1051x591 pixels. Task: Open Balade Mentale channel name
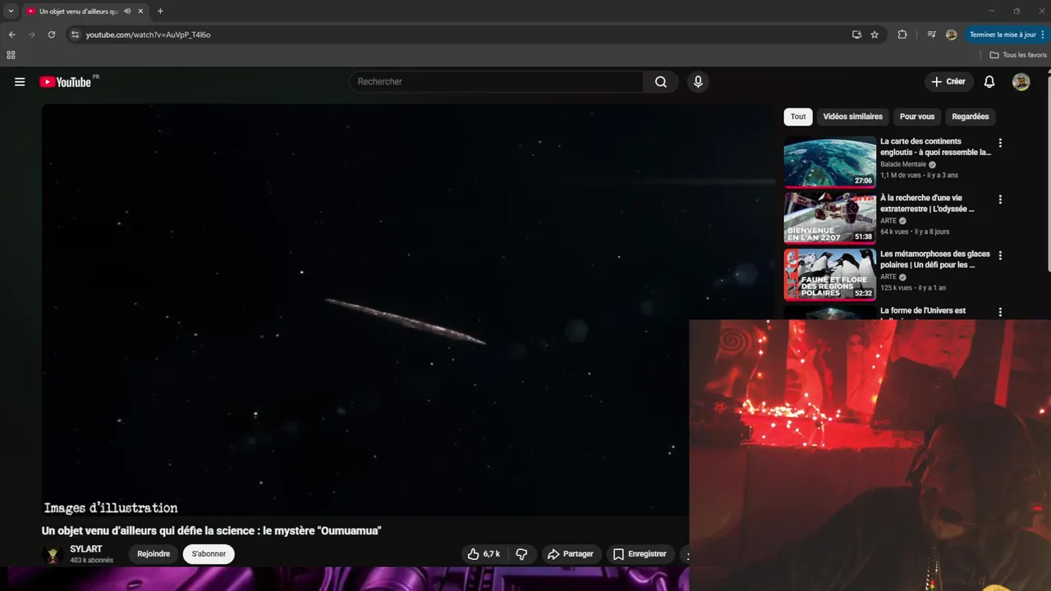[903, 164]
